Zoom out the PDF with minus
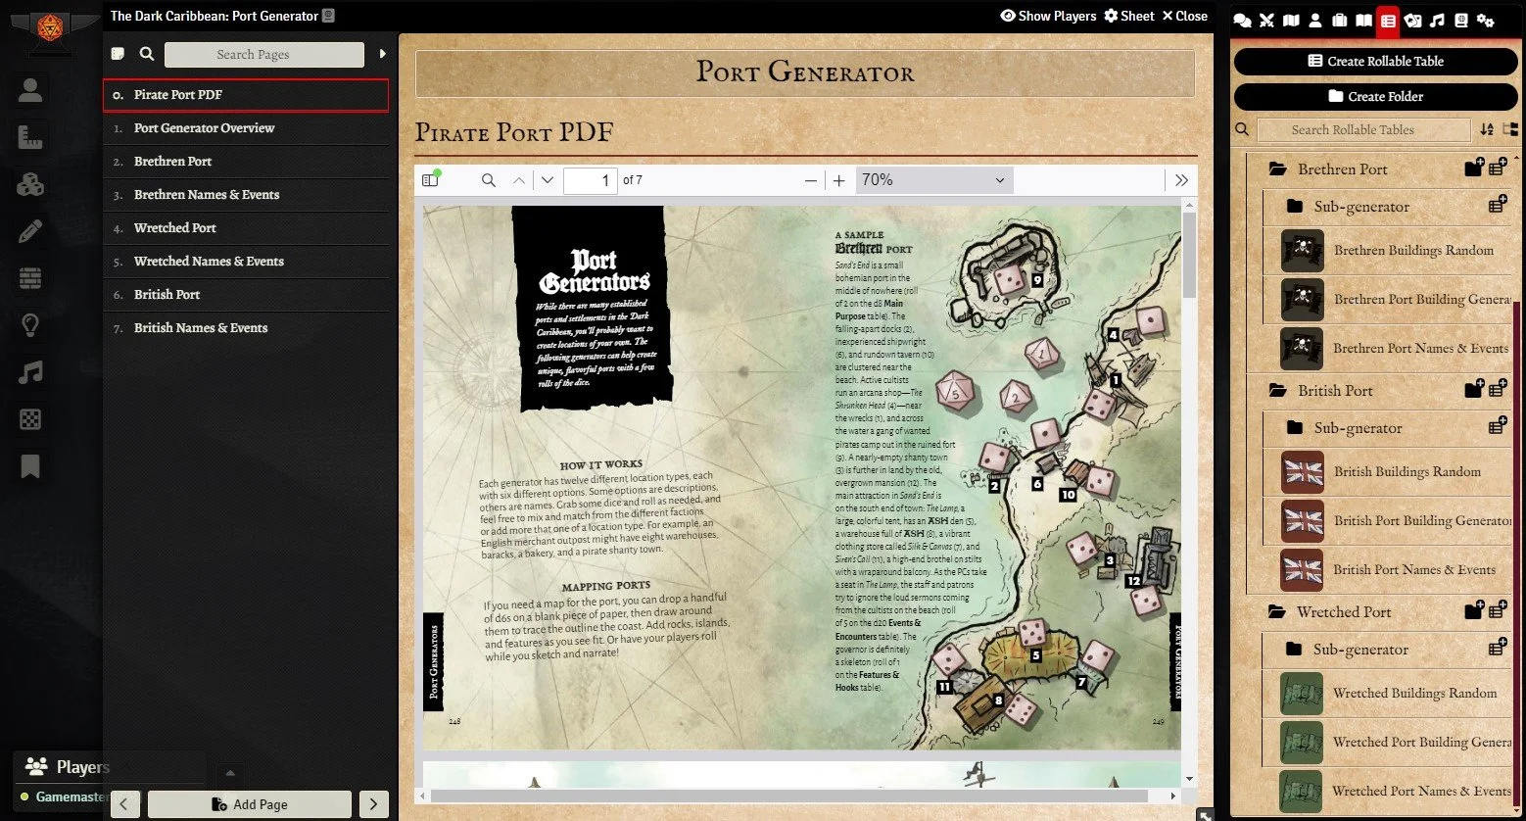 coord(810,180)
